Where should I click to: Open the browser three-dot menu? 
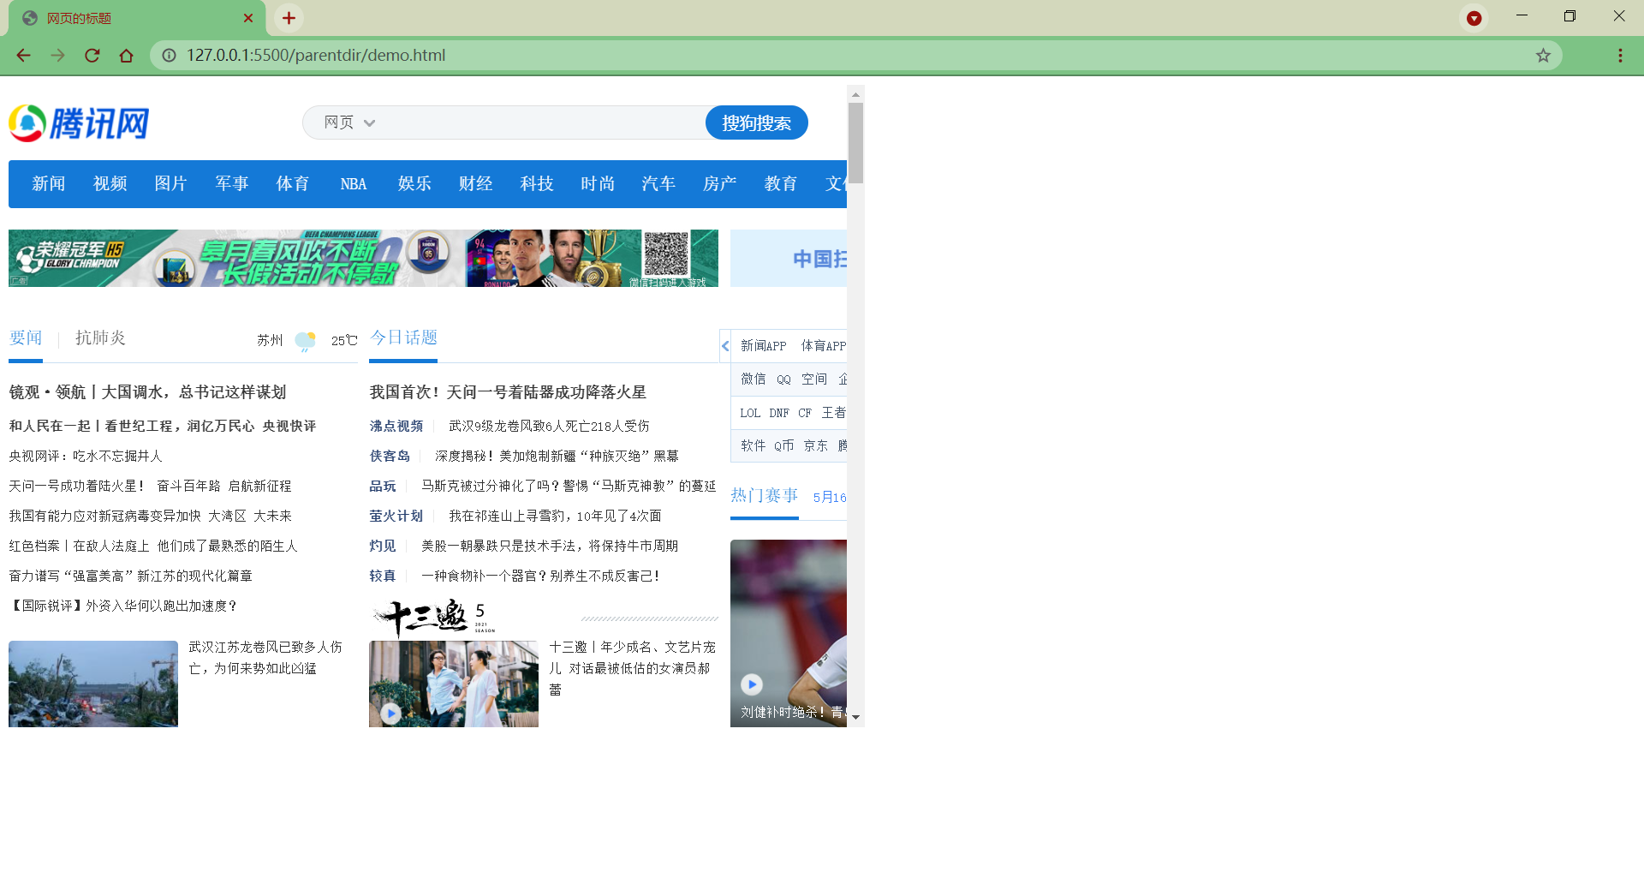pos(1620,55)
